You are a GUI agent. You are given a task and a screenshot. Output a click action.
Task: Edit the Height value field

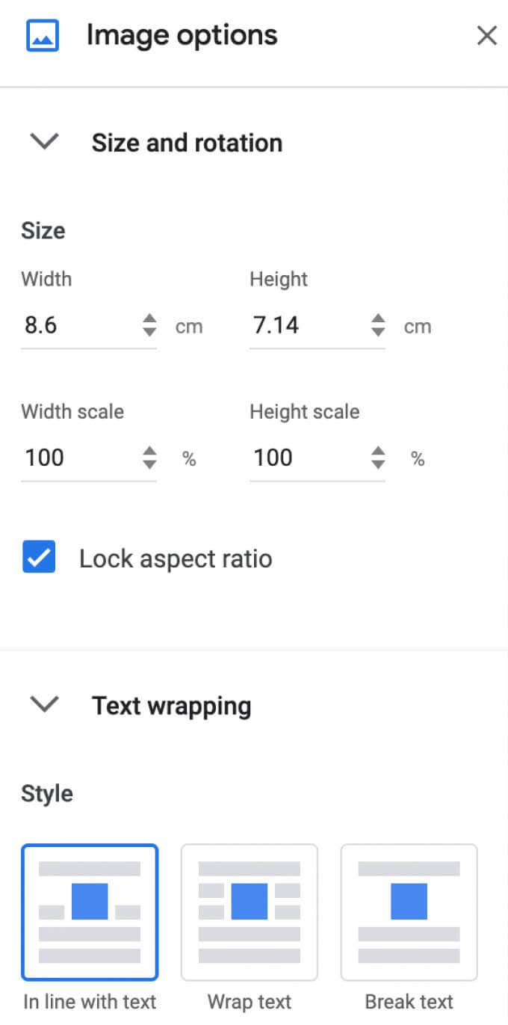pyautogui.click(x=306, y=325)
